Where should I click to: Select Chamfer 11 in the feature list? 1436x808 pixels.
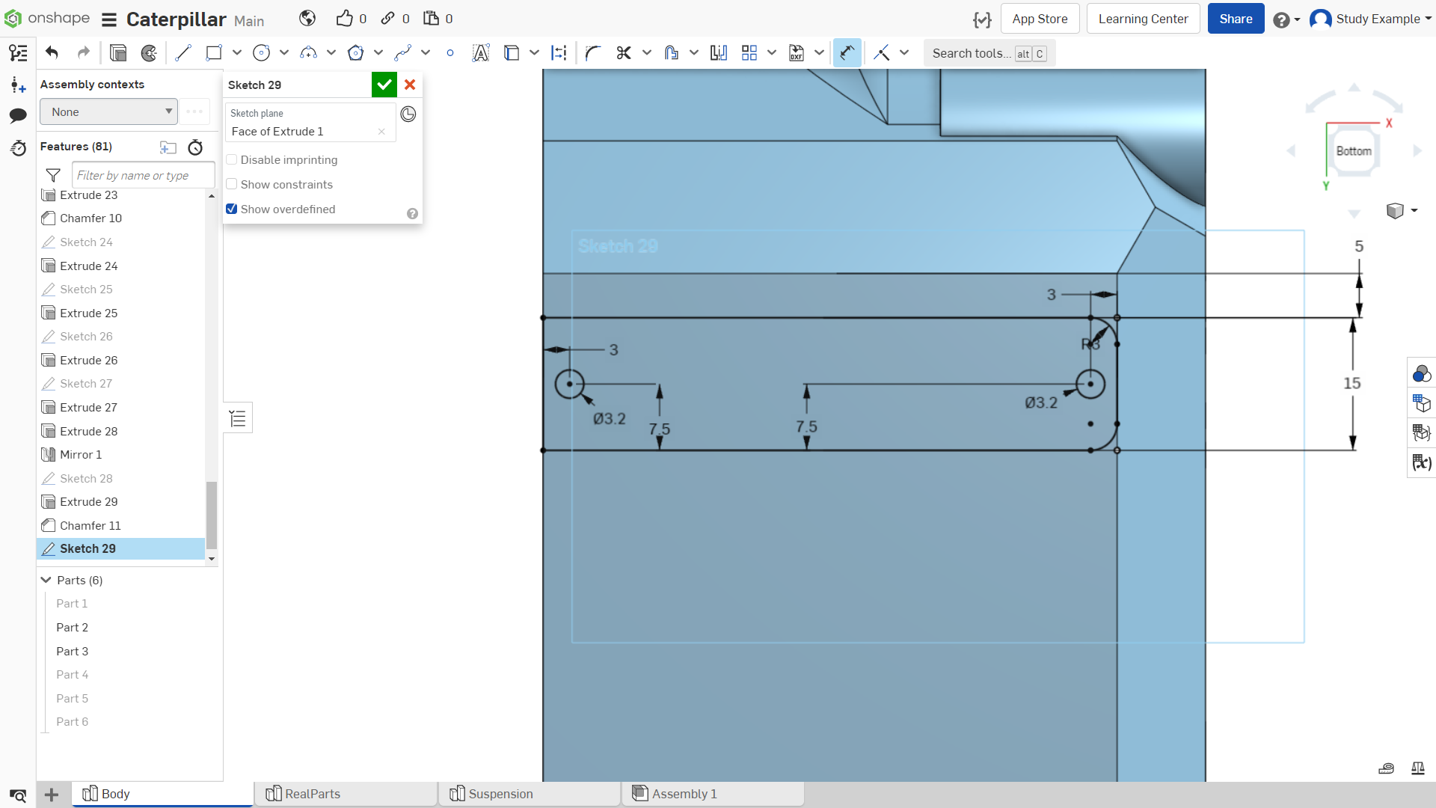pyautogui.click(x=120, y=525)
